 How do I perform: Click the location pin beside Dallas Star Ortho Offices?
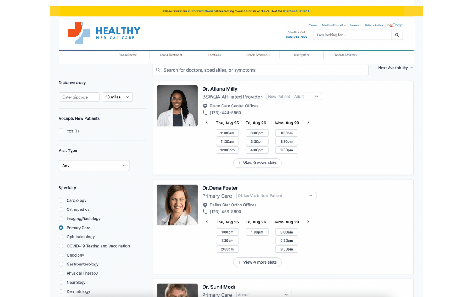click(x=205, y=205)
